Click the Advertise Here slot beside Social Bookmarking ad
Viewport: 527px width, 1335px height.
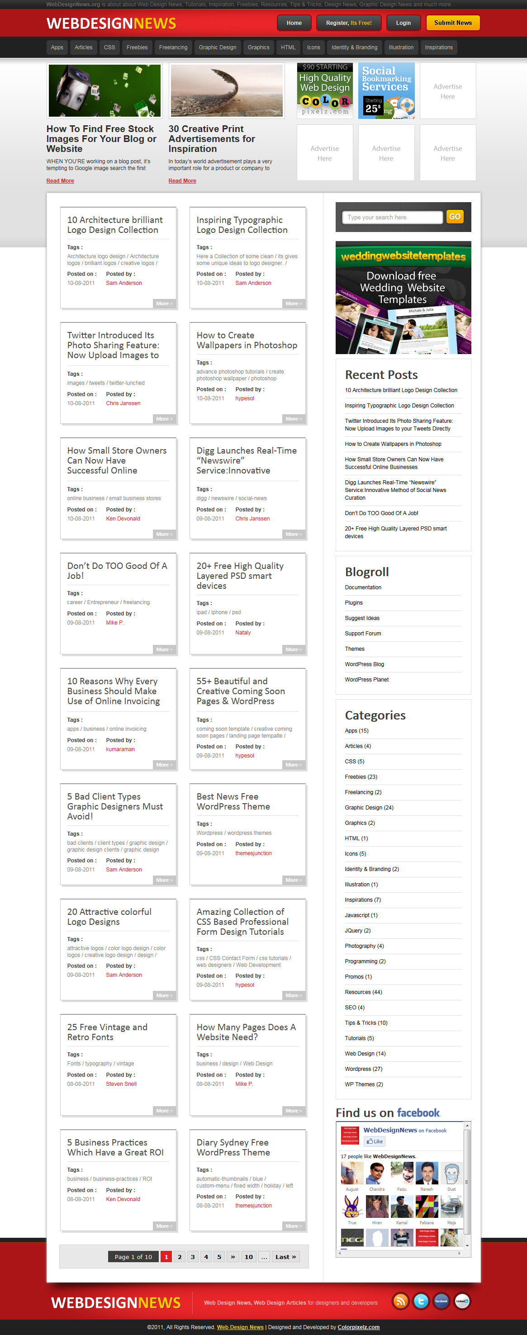pos(448,91)
